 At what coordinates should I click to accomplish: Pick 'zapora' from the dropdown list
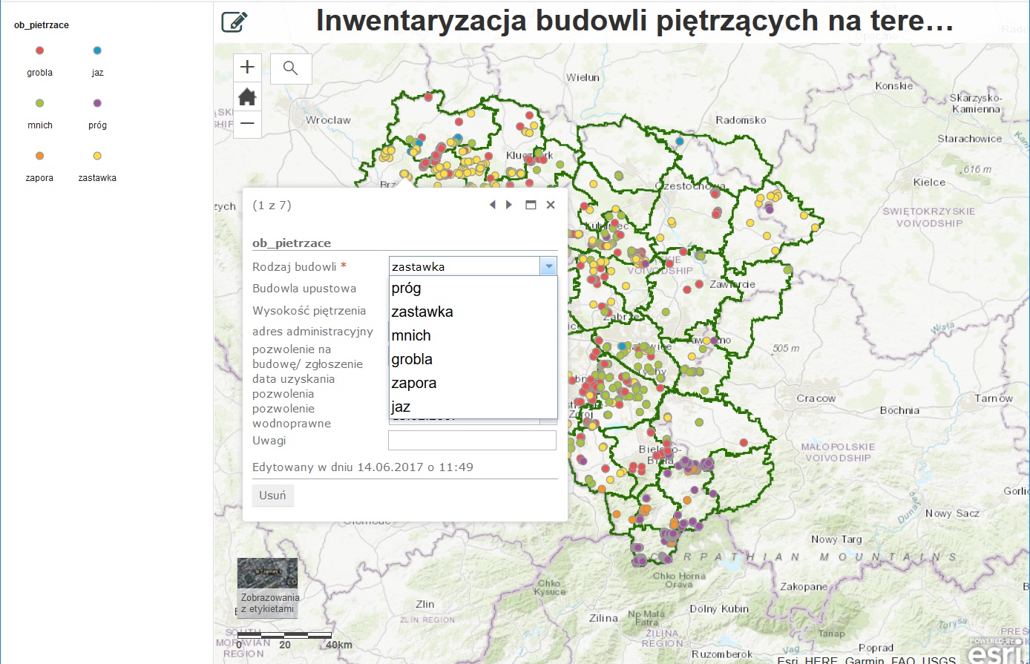(473, 383)
